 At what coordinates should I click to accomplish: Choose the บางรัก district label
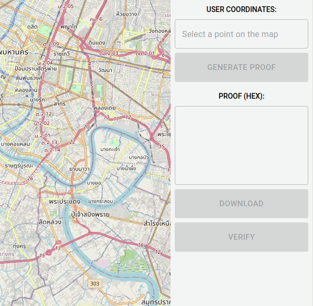point(38,99)
